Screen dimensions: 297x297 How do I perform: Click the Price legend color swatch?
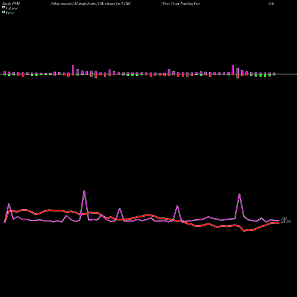4,12
